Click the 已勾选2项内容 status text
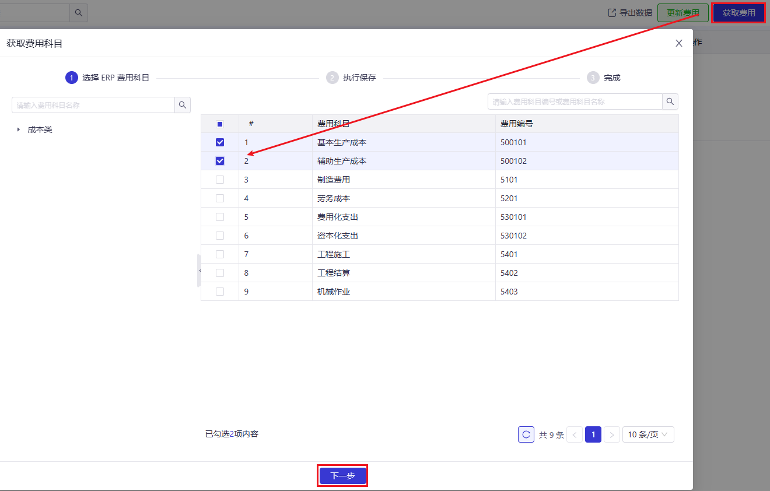 [232, 434]
